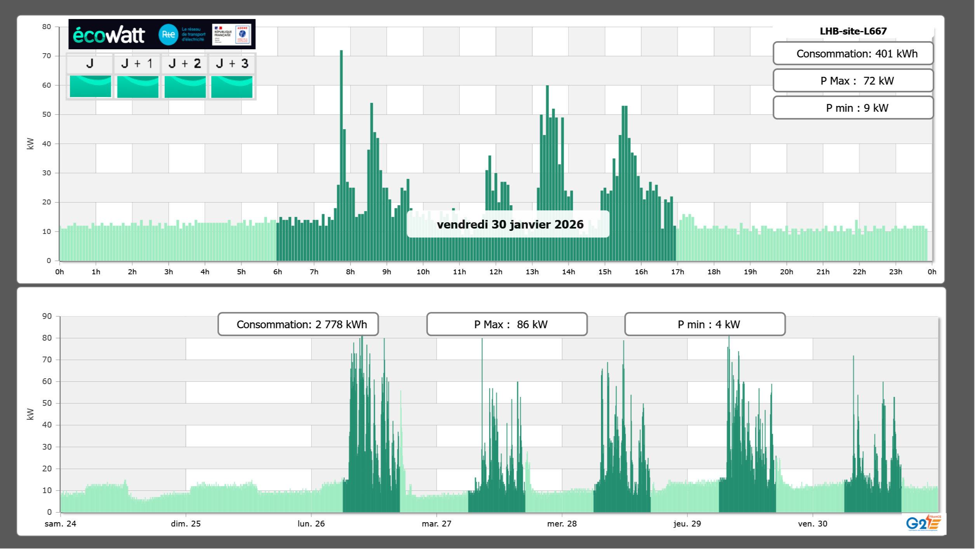
Task: Click the ven. 30 axis label in weekly chart
Action: (x=812, y=523)
